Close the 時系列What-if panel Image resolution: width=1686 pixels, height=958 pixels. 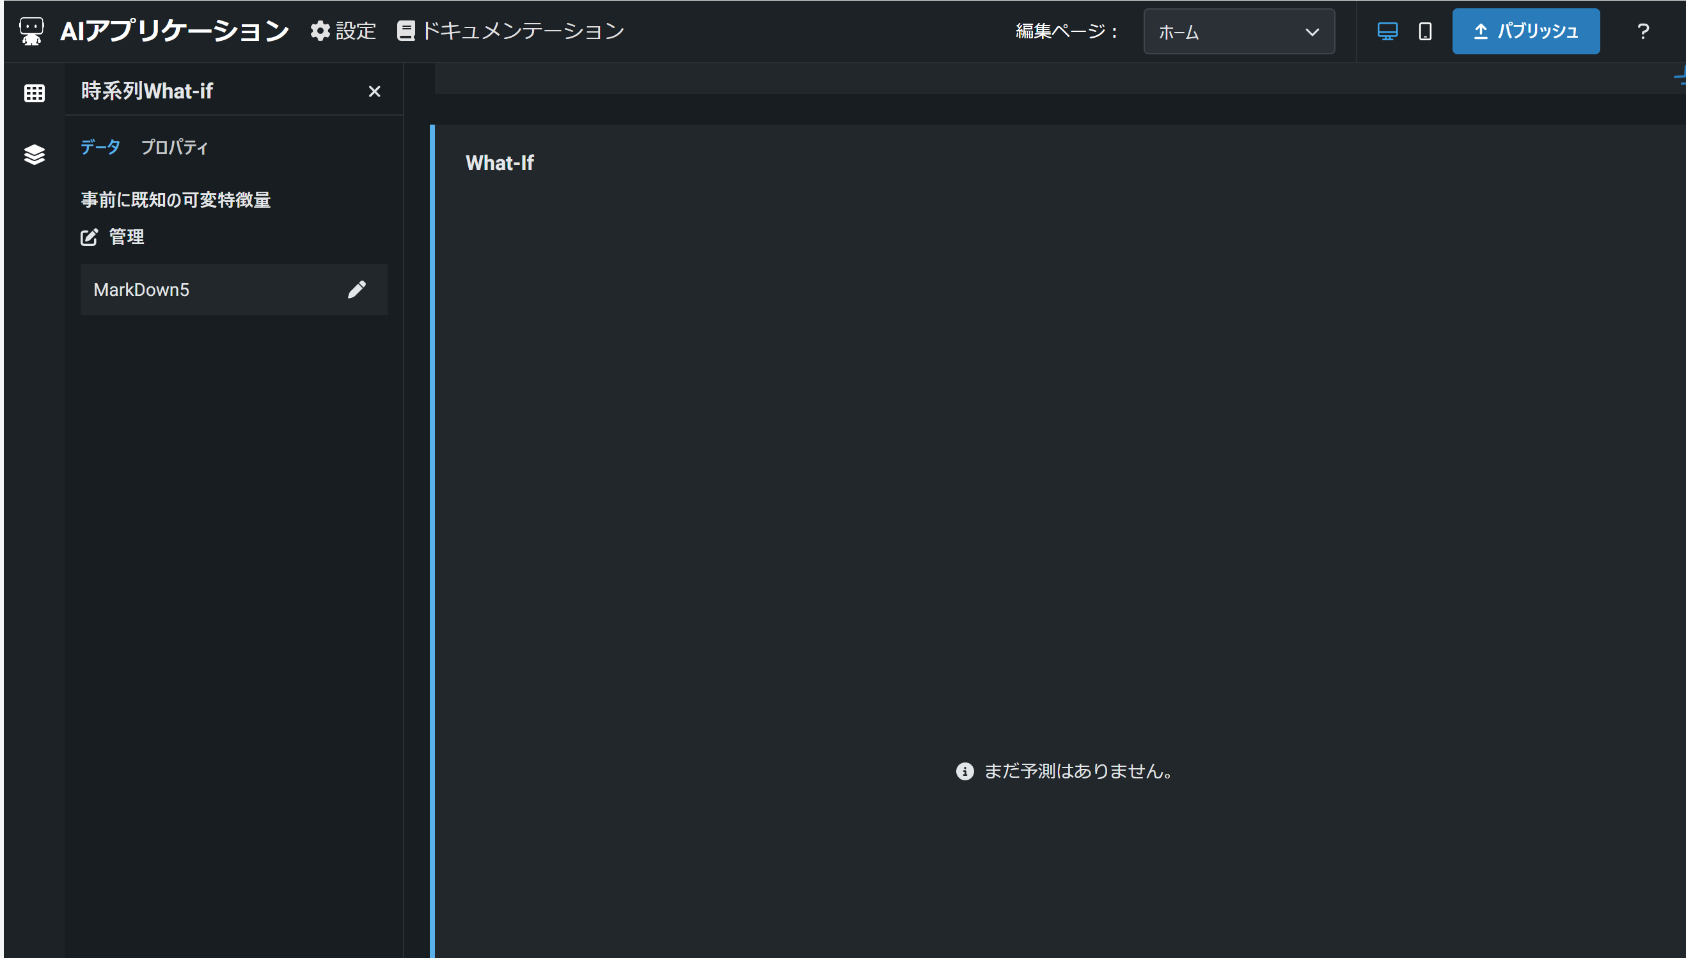(x=374, y=91)
